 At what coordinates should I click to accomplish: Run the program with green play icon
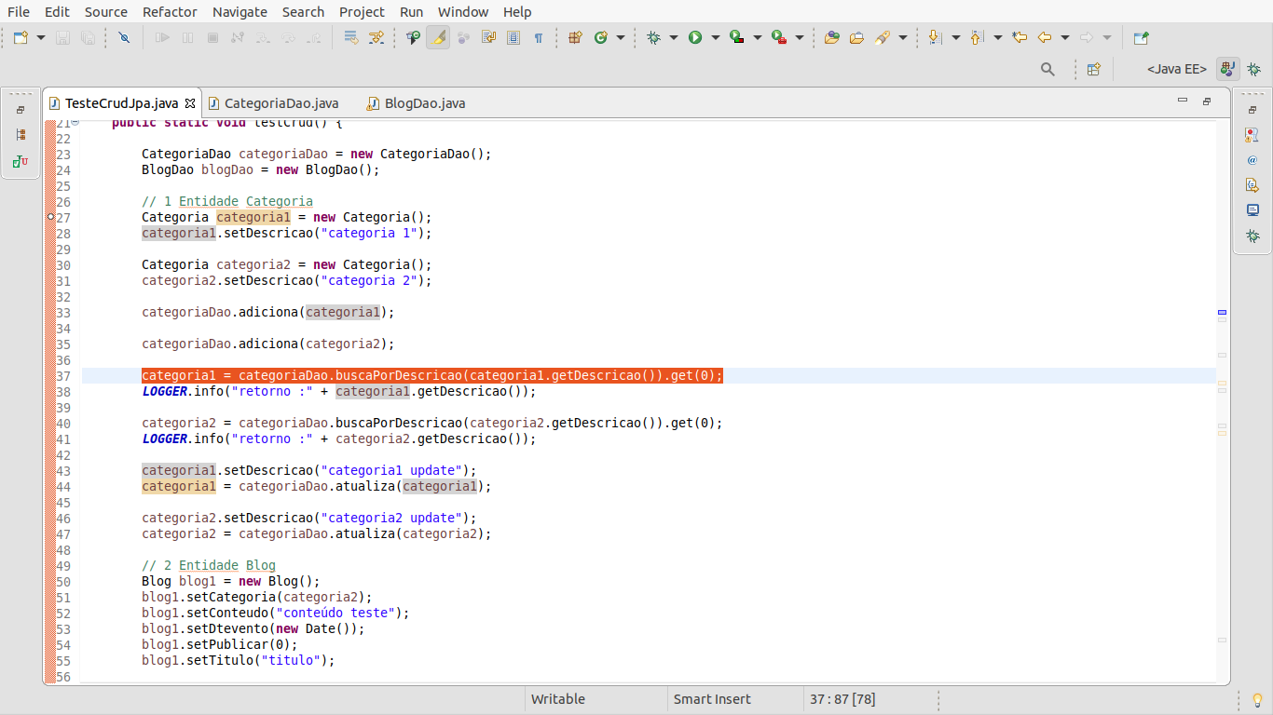(x=695, y=38)
